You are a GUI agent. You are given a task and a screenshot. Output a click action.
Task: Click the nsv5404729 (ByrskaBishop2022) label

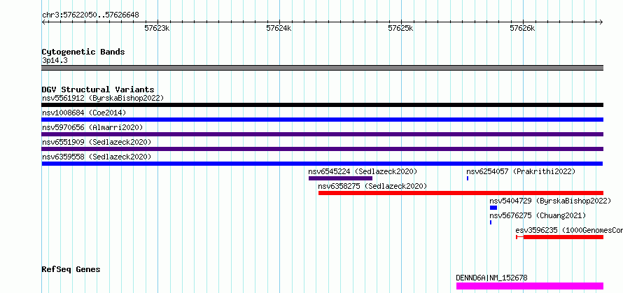click(550, 201)
